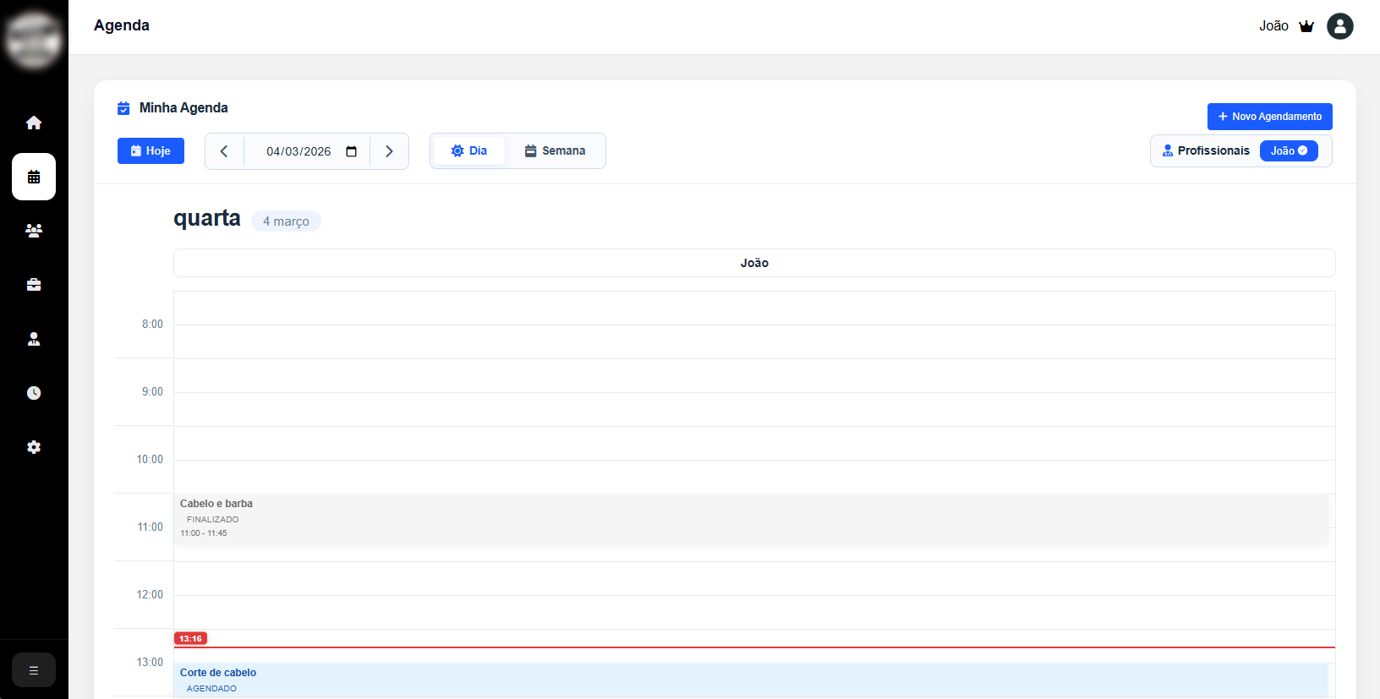Open the professionals user-tie sidebar icon

(34, 339)
